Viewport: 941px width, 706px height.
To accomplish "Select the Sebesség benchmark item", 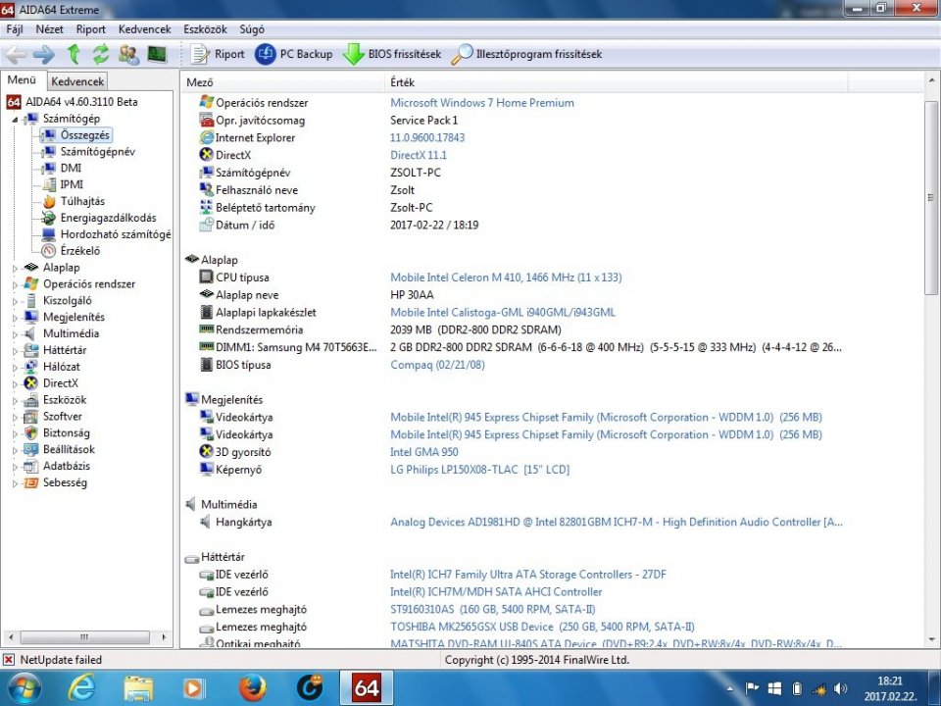I will (65, 482).
